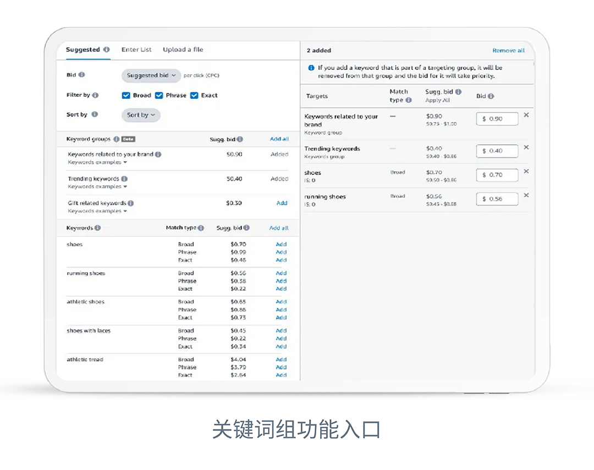Open the Suggested bid dropdown
Image resolution: width=594 pixels, height=470 pixels.
[x=151, y=75]
